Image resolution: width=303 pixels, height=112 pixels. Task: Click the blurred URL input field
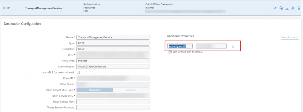coord(113,55)
